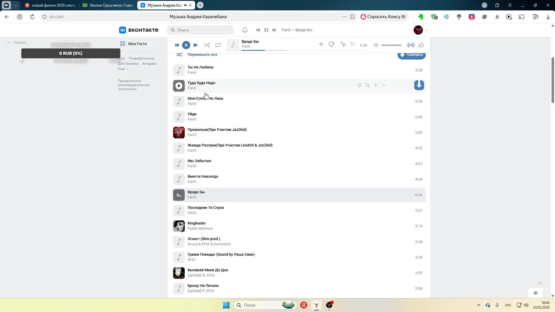Expand Ещё dropdown in sidebar
This screenshot has width=555, height=312.
(123, 69)
